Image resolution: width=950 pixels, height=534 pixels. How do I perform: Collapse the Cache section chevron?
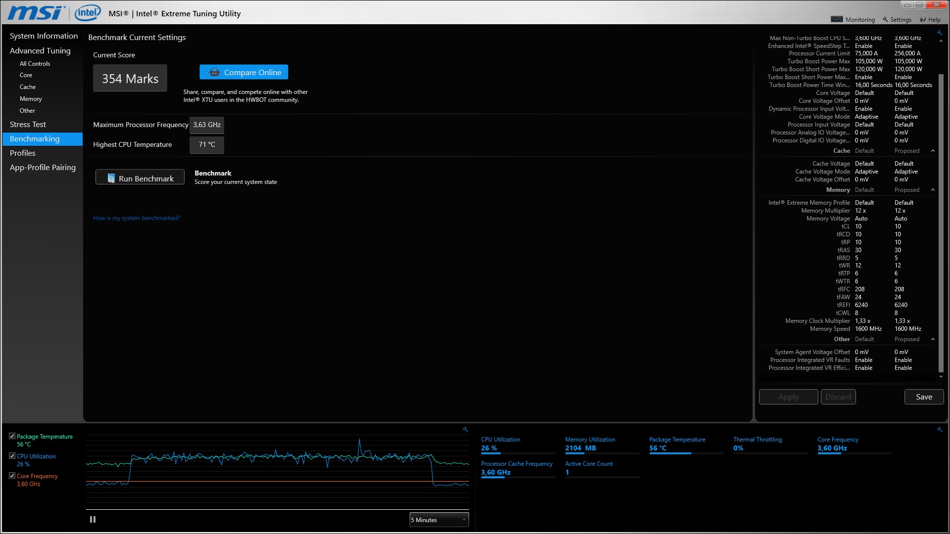[933, 151]
